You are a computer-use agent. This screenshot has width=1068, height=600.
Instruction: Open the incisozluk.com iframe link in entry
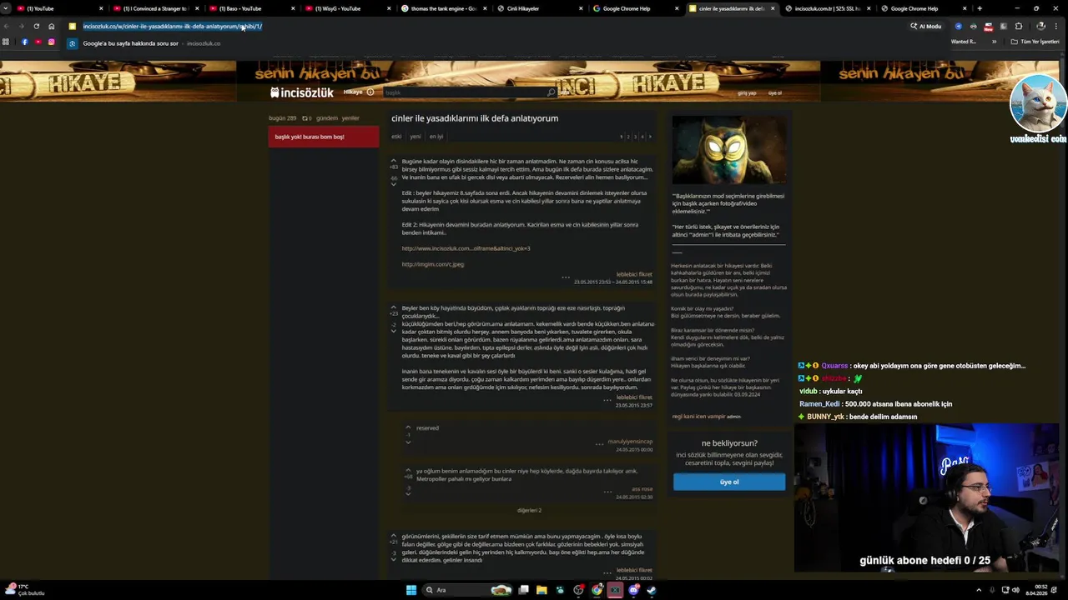click(x=466, y=248)
